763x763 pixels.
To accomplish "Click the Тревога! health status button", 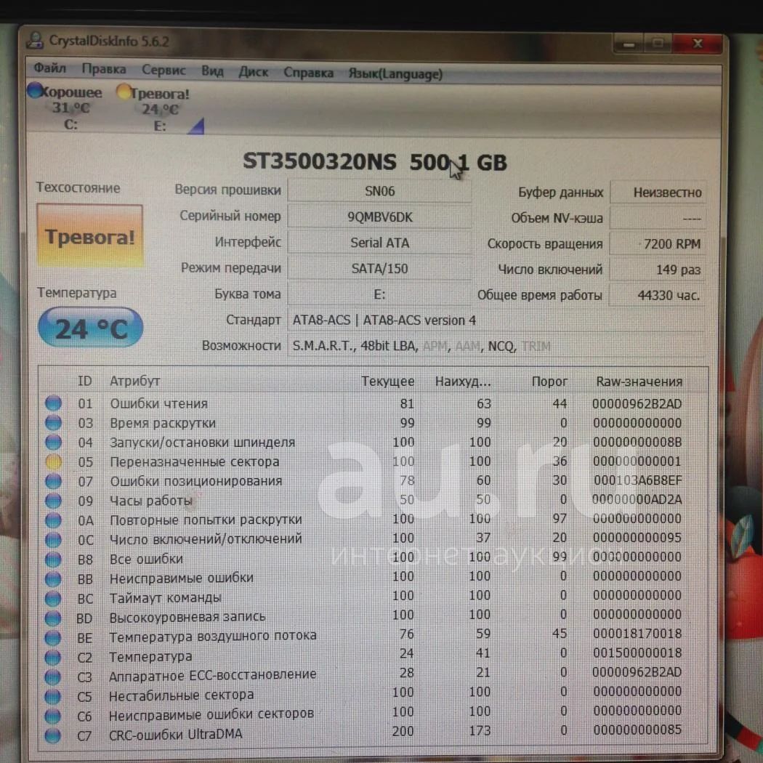I will pyautogui.click(x=90, y=236).
